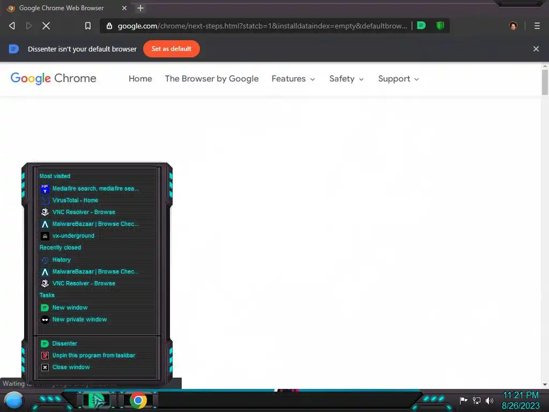
Task: Open the browser hamburger menu
Action: [x=537, y=26]
